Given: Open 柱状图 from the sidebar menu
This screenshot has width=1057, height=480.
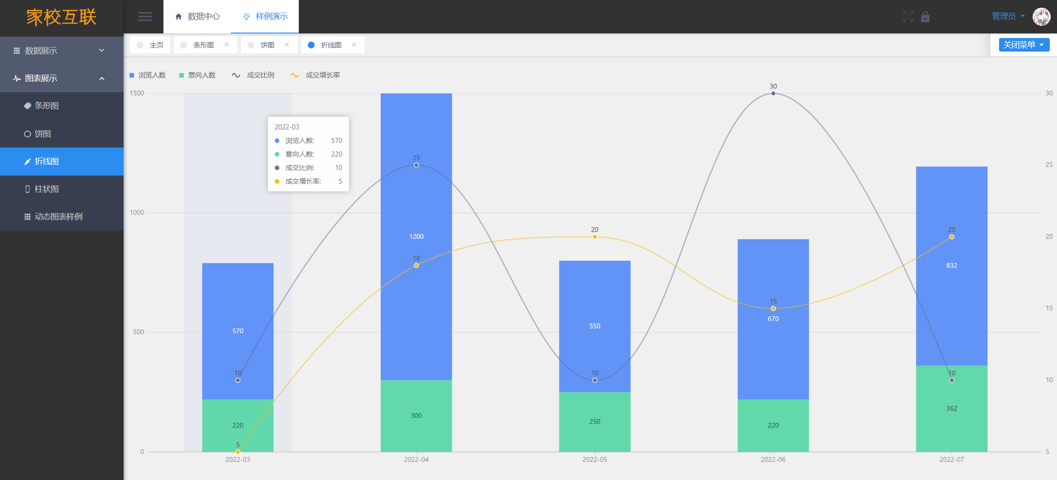Looking at the screenshot, I should (62, 189).
